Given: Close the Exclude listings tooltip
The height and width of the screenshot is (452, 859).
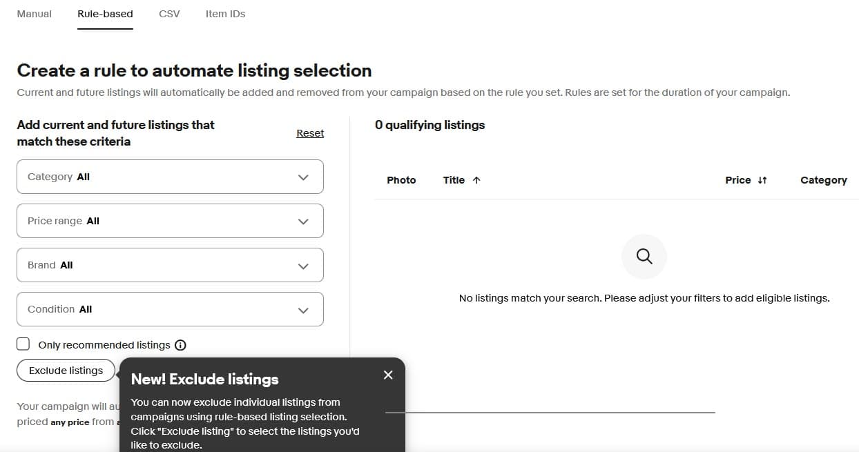Looking at the screenshot, I should 388,375.
